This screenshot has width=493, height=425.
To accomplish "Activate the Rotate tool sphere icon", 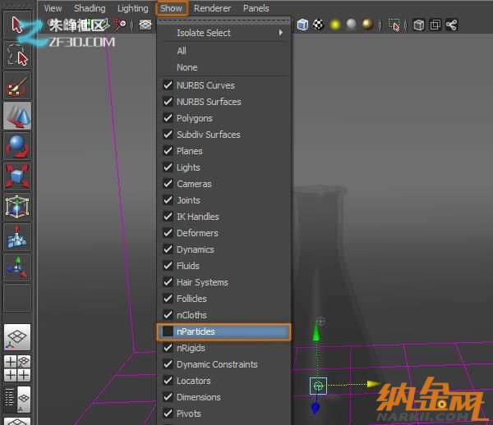I will [x=17, y=146].
